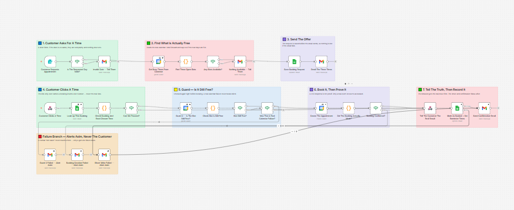Select the 'Booking Confirmed?' node
514x210 pixels.
click(376, 108)
